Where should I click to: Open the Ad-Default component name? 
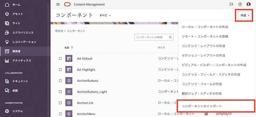point(84,59)
